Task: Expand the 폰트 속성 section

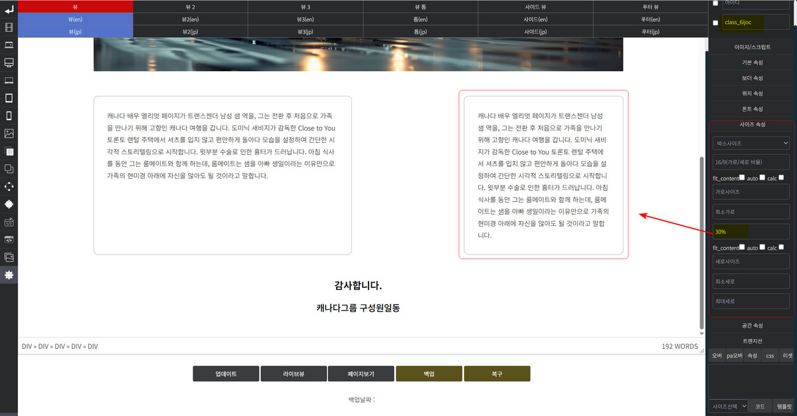Action: pyautogui.click(x=752, y=108)
